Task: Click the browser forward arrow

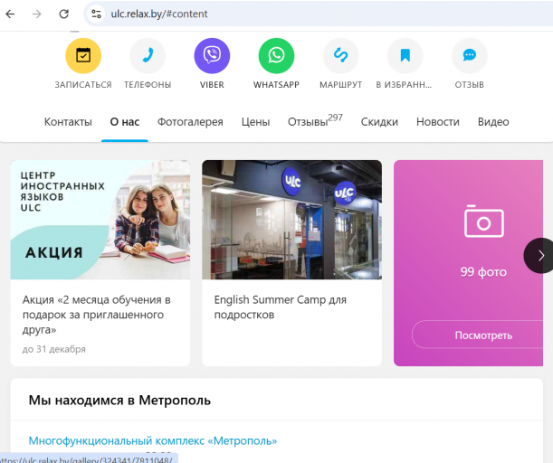Action: click(x=37, y=14)
